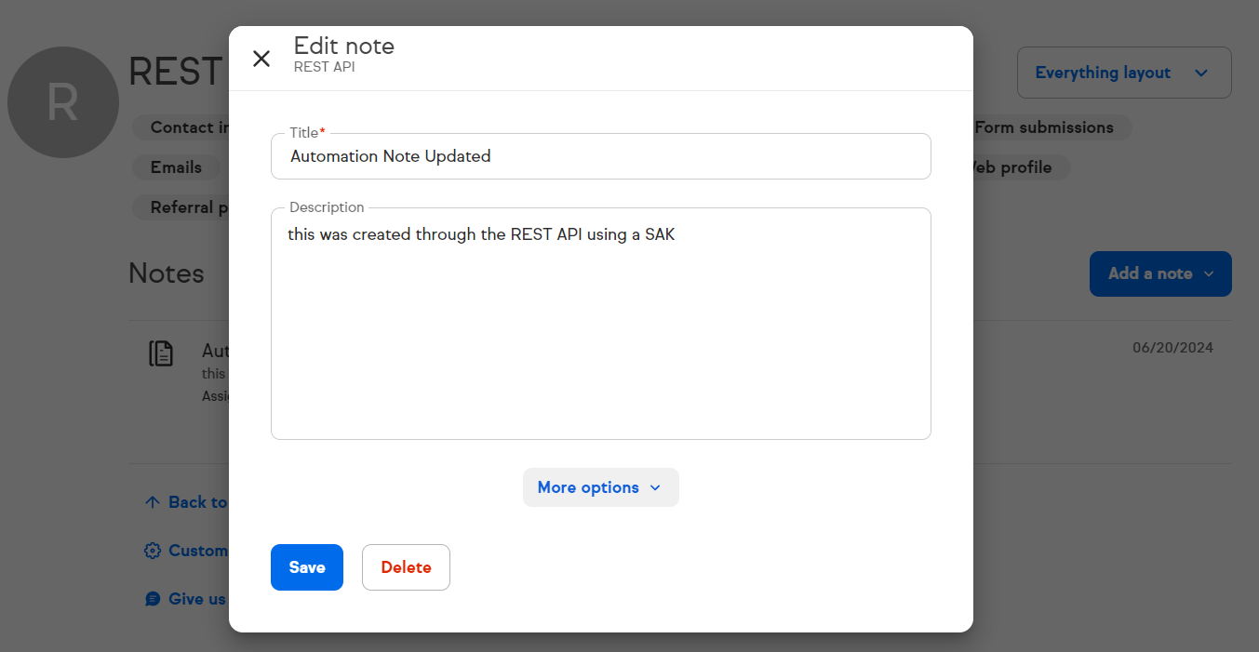Select the Referral tab
Image resolution: width=1259 pixels, height=652 pixels.
tap(184, 207)
